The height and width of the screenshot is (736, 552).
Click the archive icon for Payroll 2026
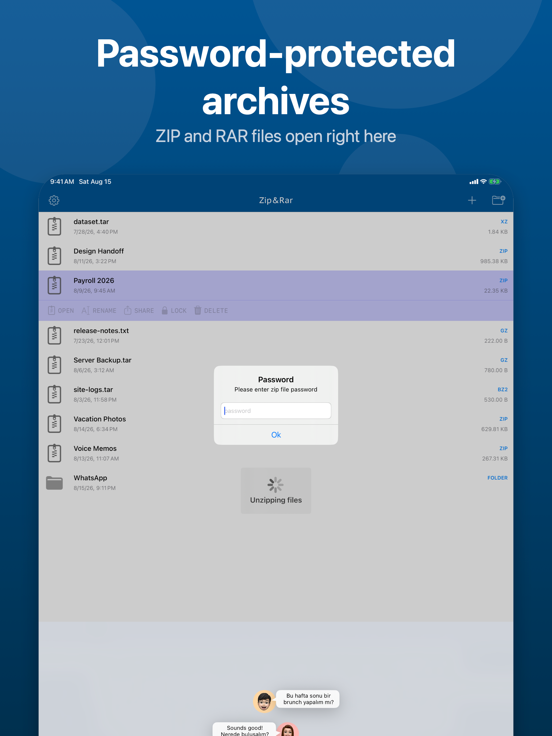(x=54, y=285)
